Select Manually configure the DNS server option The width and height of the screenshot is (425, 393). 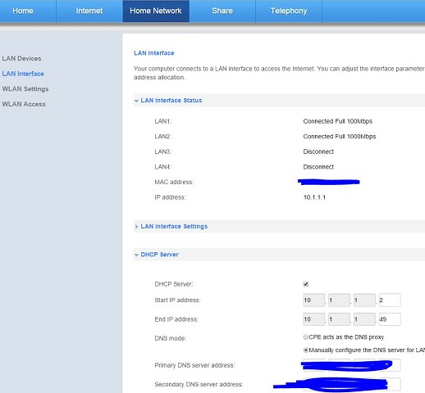pos(306,350)
